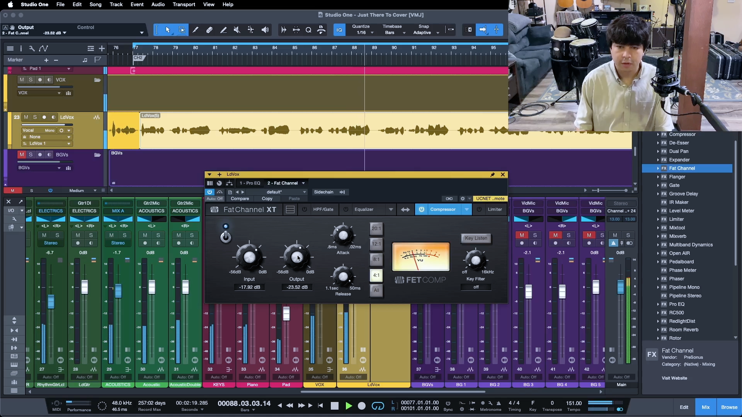Image resolution: width=742 pixels, height=417 pixels.
Task: Expand the Groove Delay effect
Action: [x=658, y=194]
